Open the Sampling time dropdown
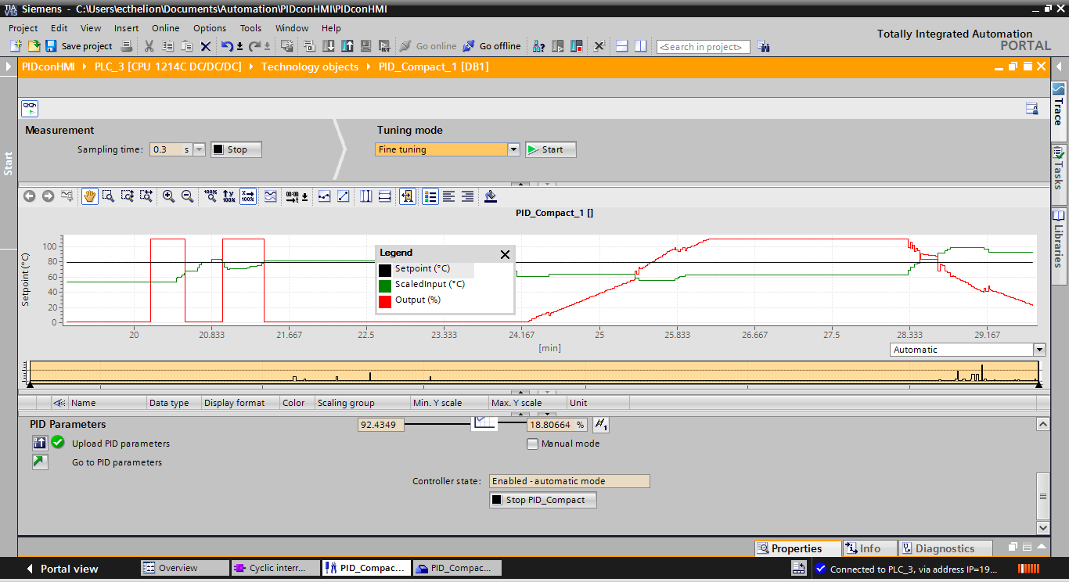1069x582 pixels. (199, 149)
